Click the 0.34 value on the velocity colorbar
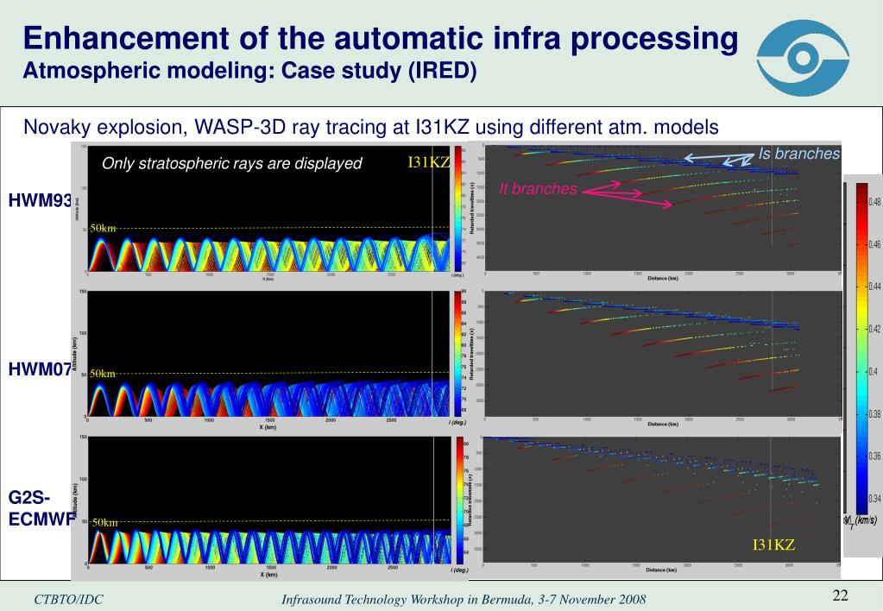The image size is (883, 611). (875, 498)
